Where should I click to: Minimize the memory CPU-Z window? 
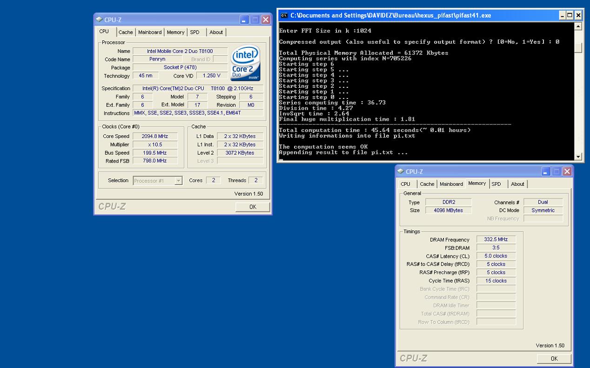point(546,172)
